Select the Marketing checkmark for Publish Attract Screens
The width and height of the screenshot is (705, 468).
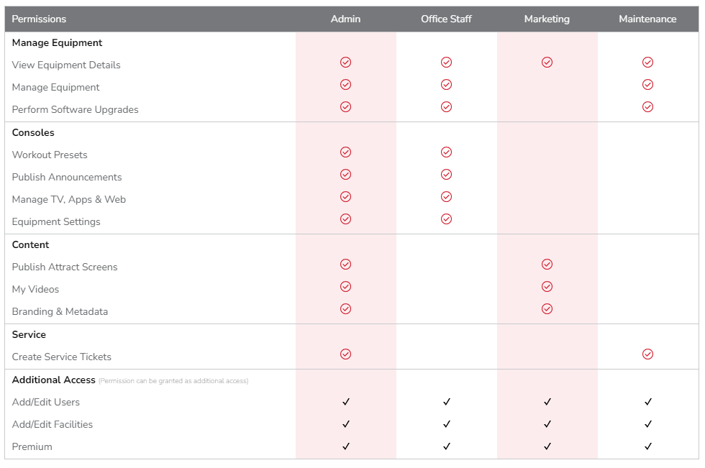click(547, 264)
